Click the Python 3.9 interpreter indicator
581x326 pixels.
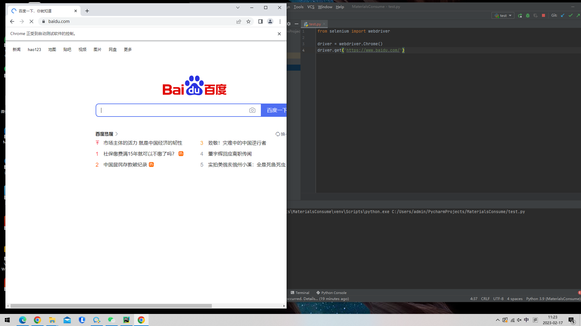pyautogui.click(x=553, y=299)
